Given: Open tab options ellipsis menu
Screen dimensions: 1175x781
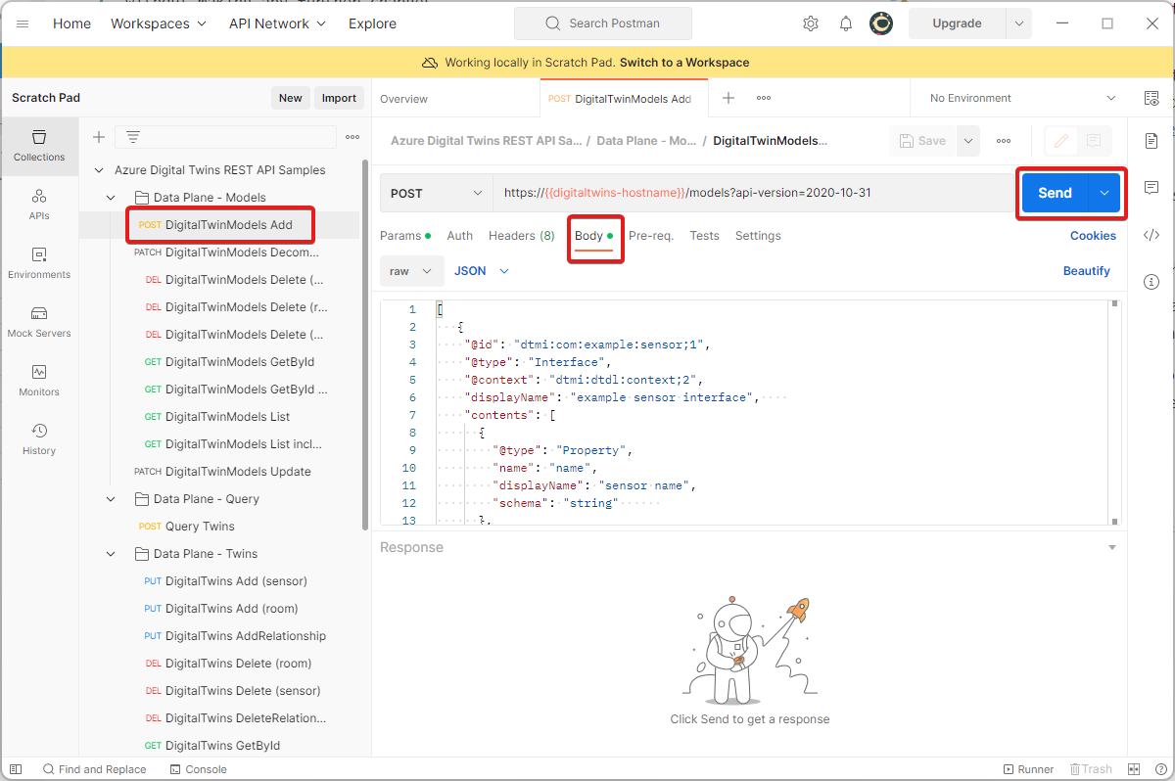Looking at the screenshot, I should [764, 98].
